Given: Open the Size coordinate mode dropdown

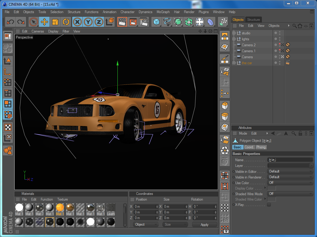Looking at the screenshot, I should pos(175,224).
